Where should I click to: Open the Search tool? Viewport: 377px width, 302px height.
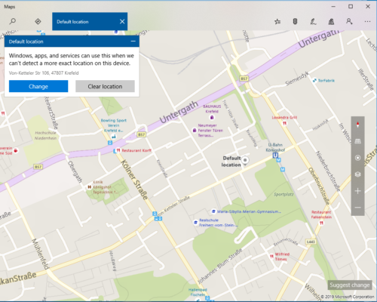(13, 21)
